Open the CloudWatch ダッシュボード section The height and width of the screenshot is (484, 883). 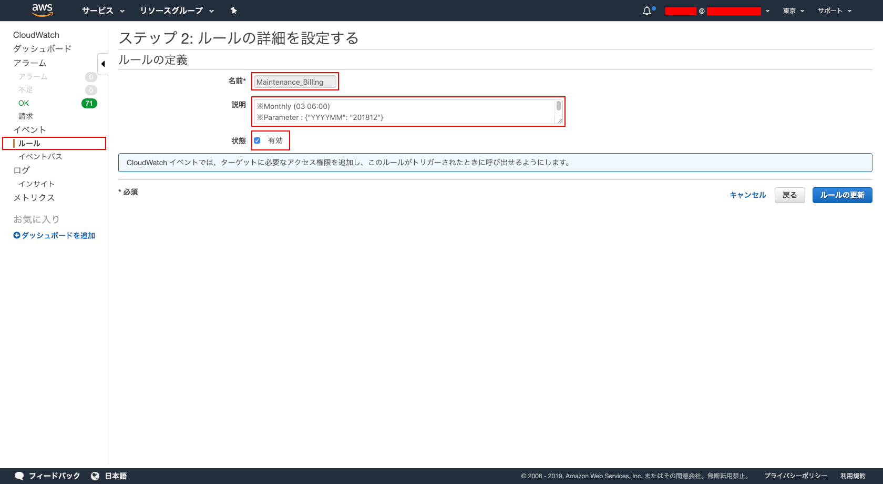[43, 48]
